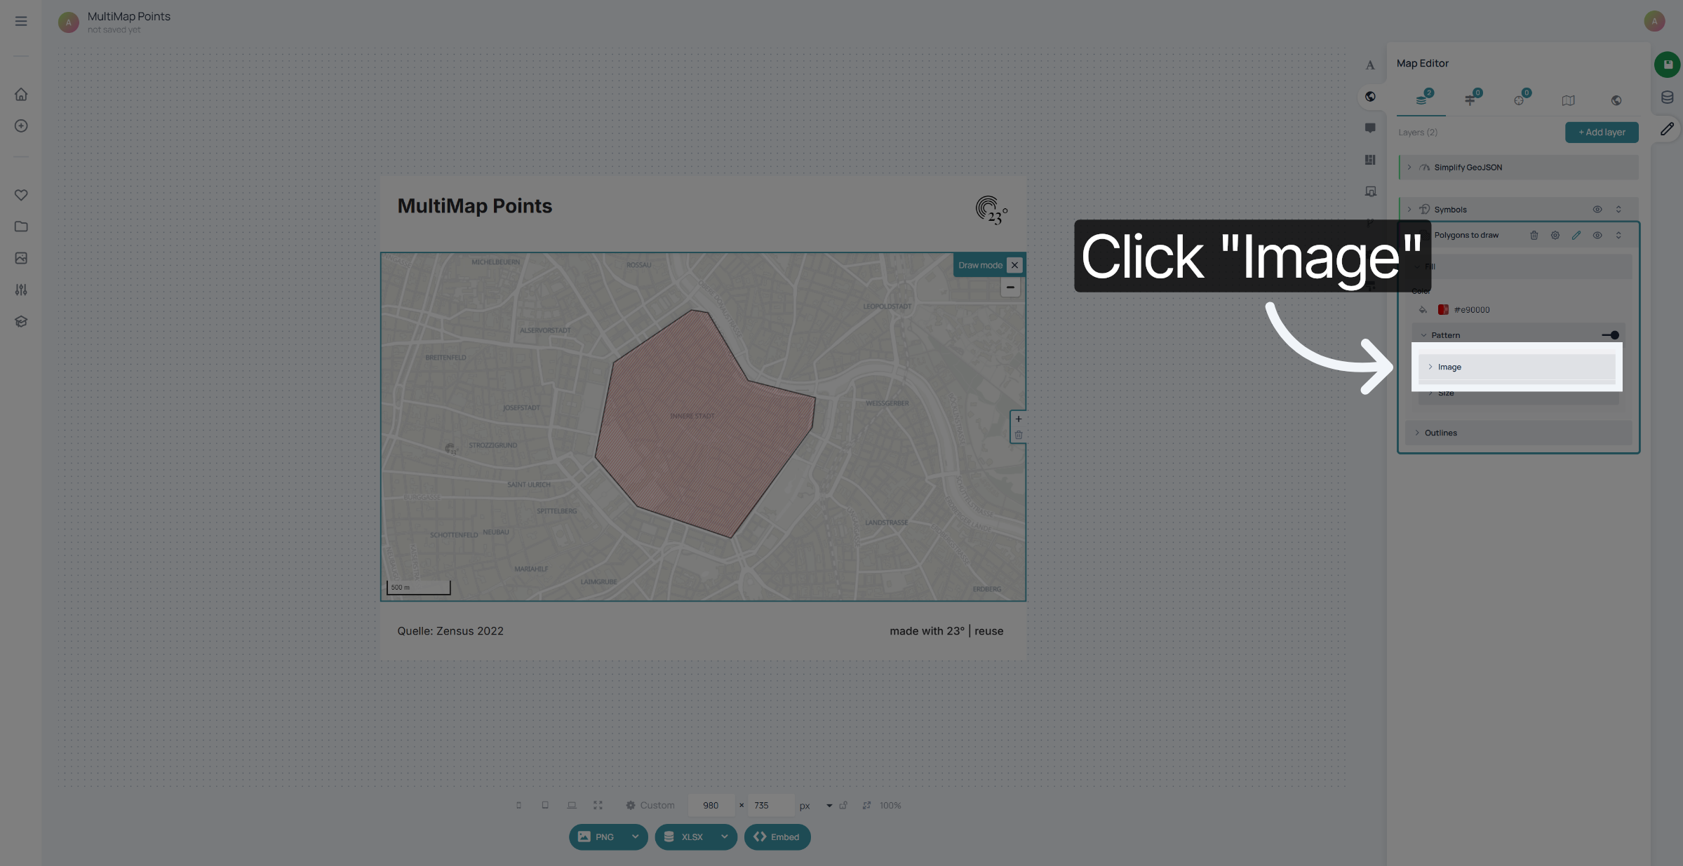The height and width of the screenshot is (866, 1683).
Task: Open the PNG export format dropdown arrow
Action: click(x=635, y=837)
